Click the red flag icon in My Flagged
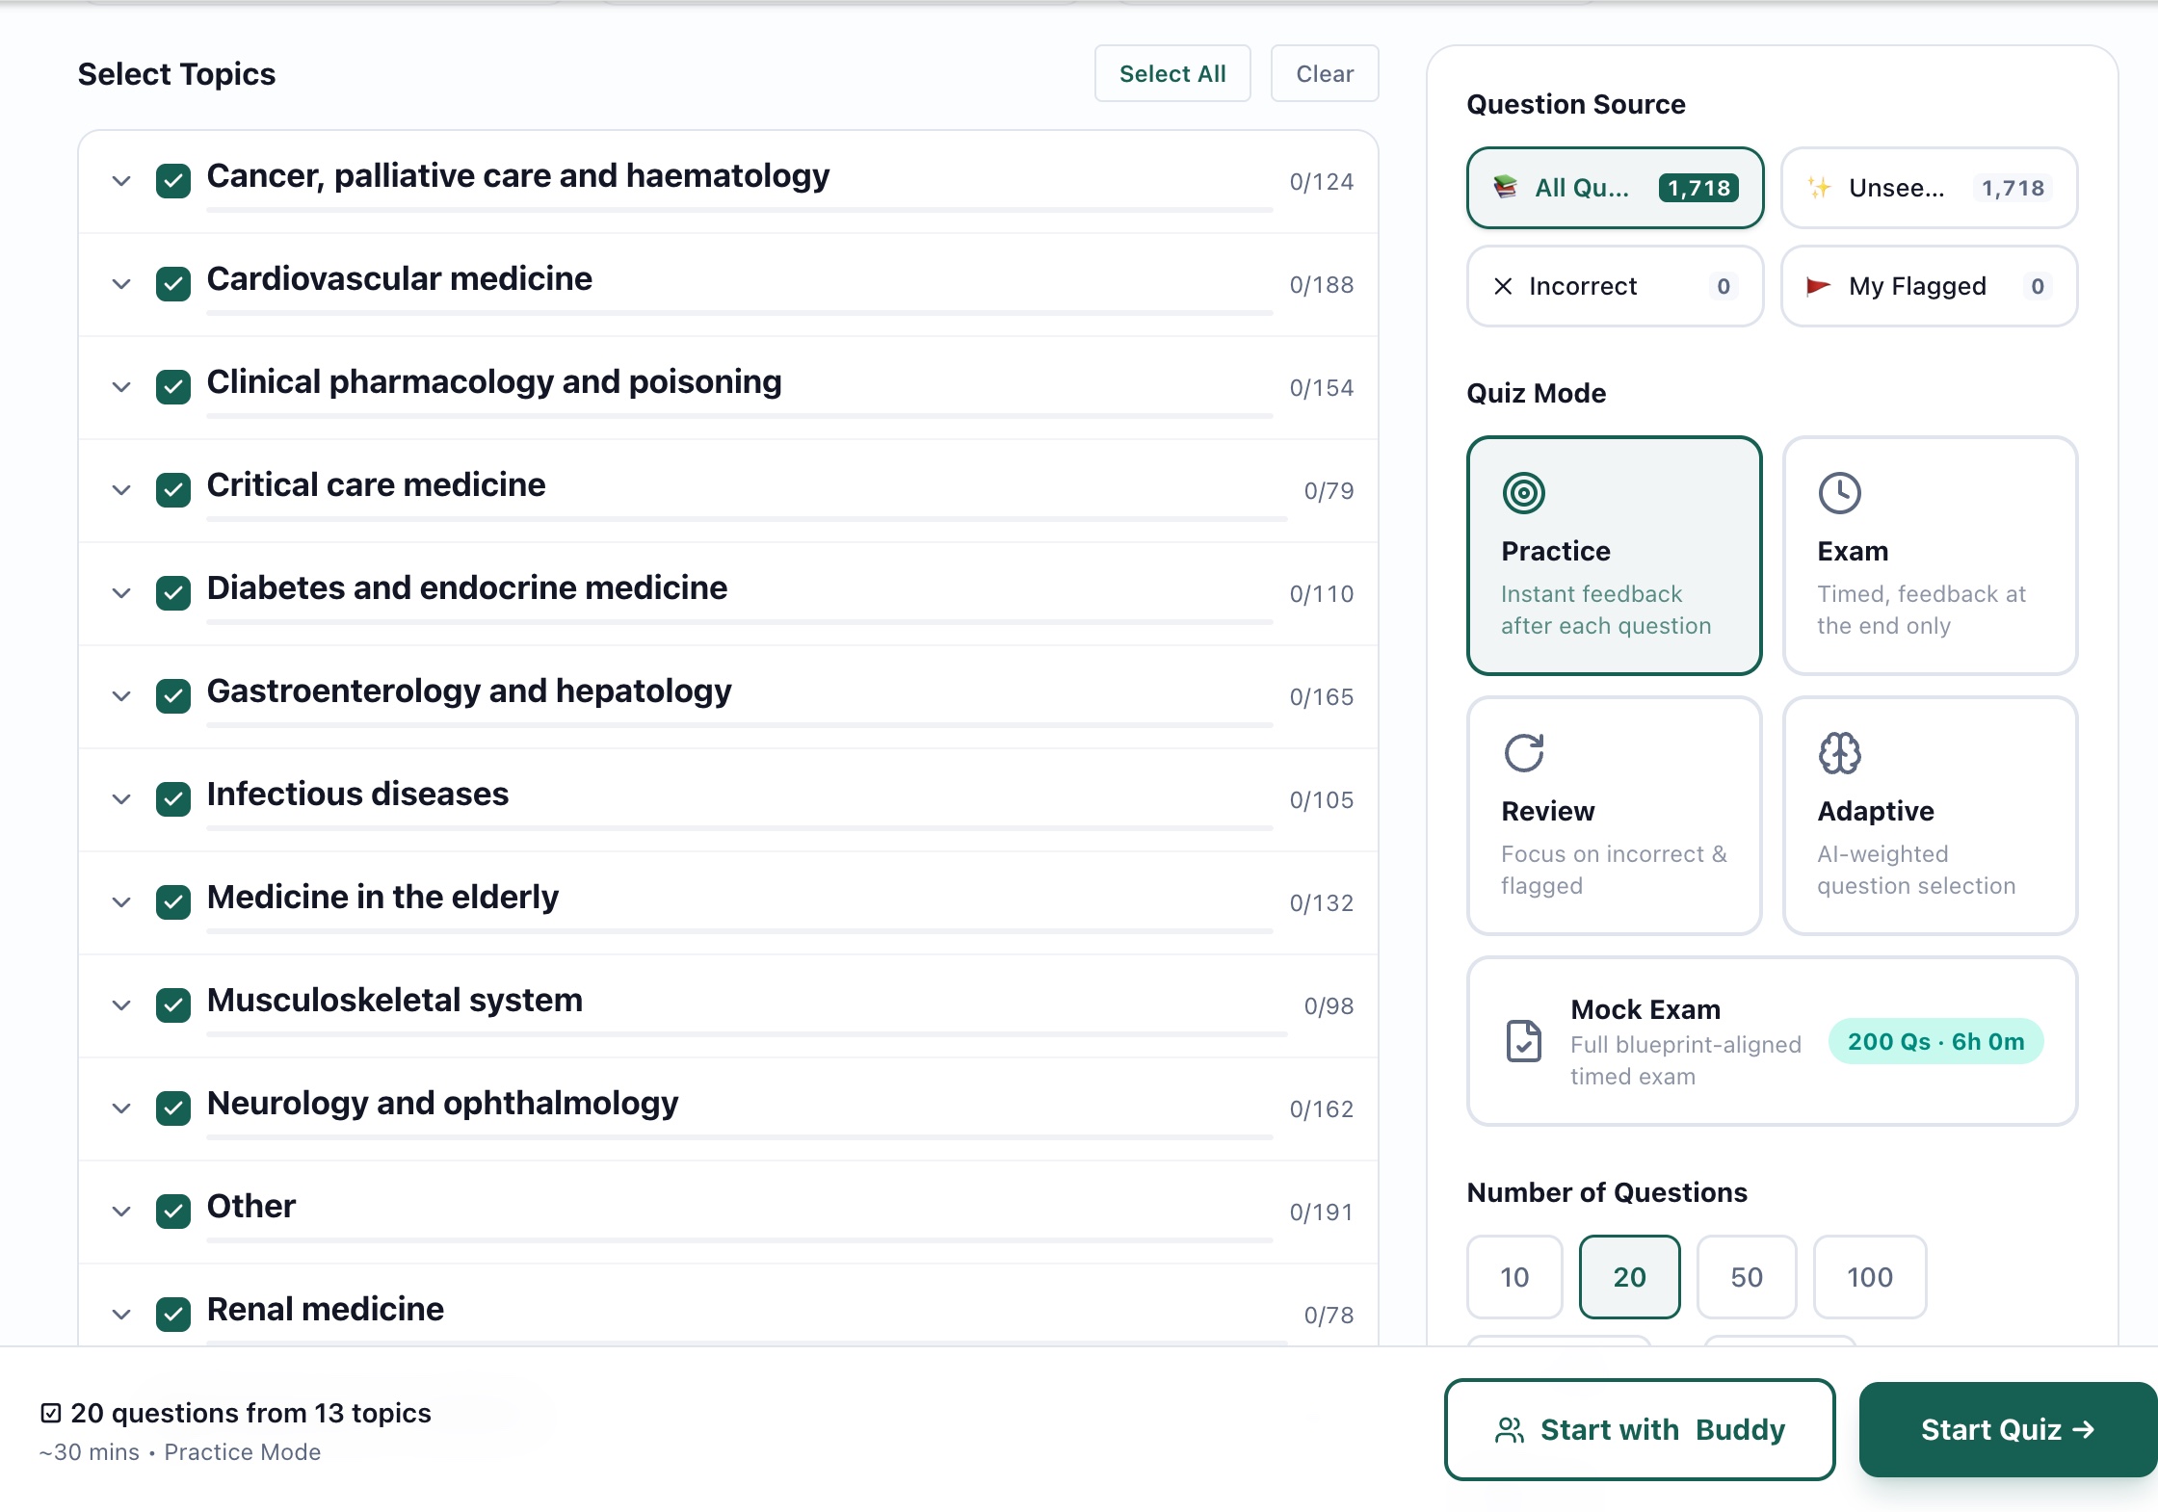Screen dimensions: 2158x1512 tap(1818, 286)
